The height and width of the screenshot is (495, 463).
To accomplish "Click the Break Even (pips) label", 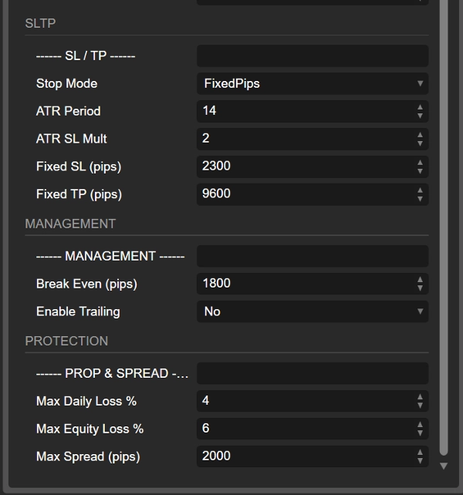I will pos(86,284).
